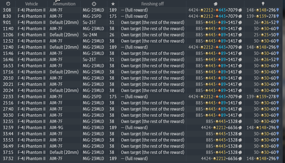Click the lion icon in the 32:59 row
Screen dimensions: 285x163
point(240,127)
